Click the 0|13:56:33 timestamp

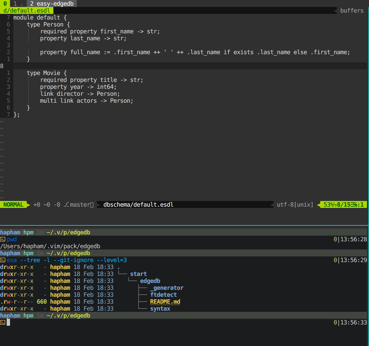(350, 322)
